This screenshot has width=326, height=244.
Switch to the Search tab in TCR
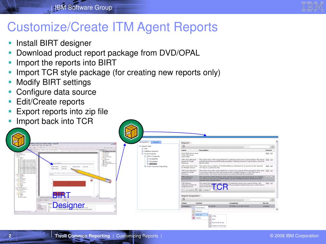tap(156, 142)
